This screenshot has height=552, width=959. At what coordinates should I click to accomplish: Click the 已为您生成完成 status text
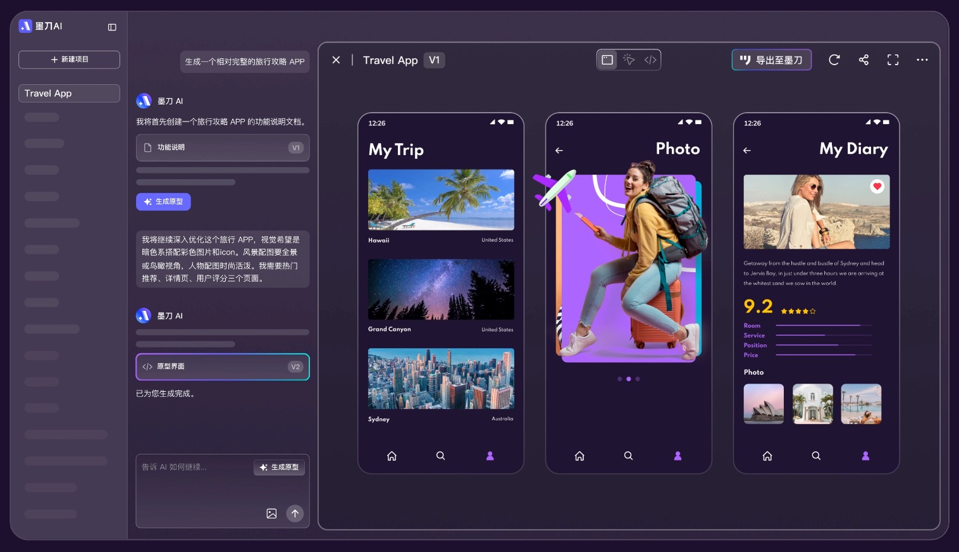(x=166, y=394)
